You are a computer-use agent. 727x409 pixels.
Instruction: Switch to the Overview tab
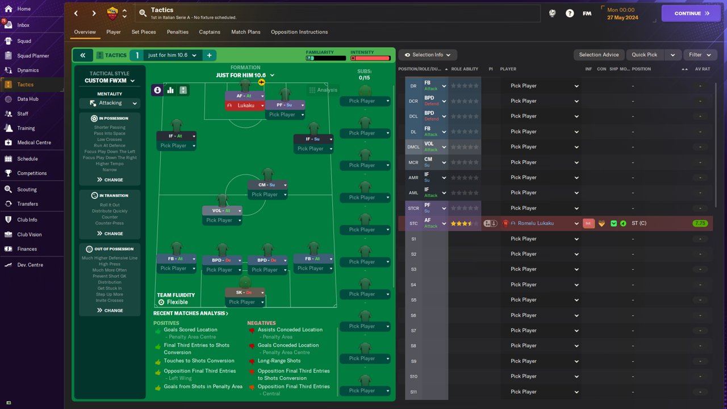(85, 32)
